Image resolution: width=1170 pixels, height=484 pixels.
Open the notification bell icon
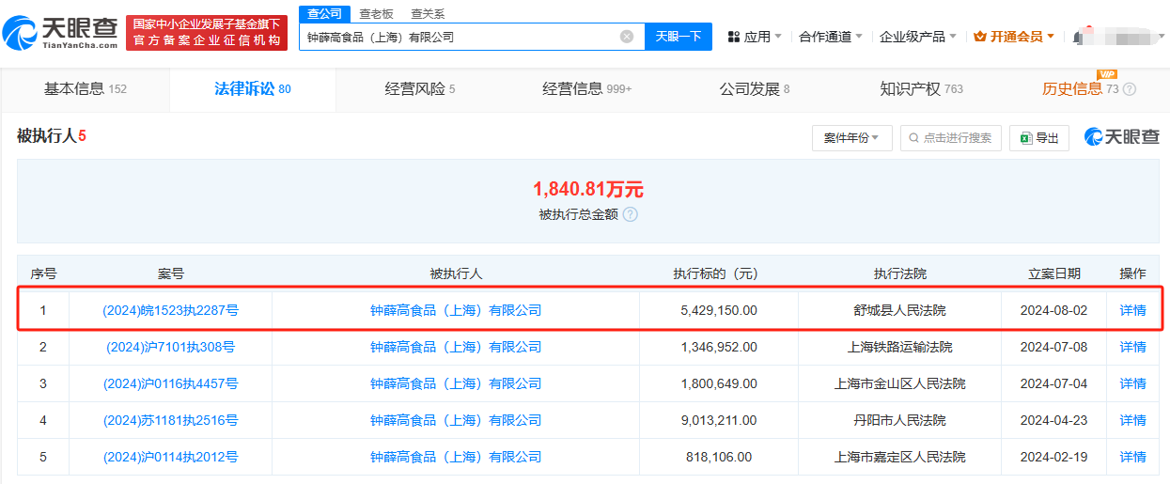[1077, 37]
